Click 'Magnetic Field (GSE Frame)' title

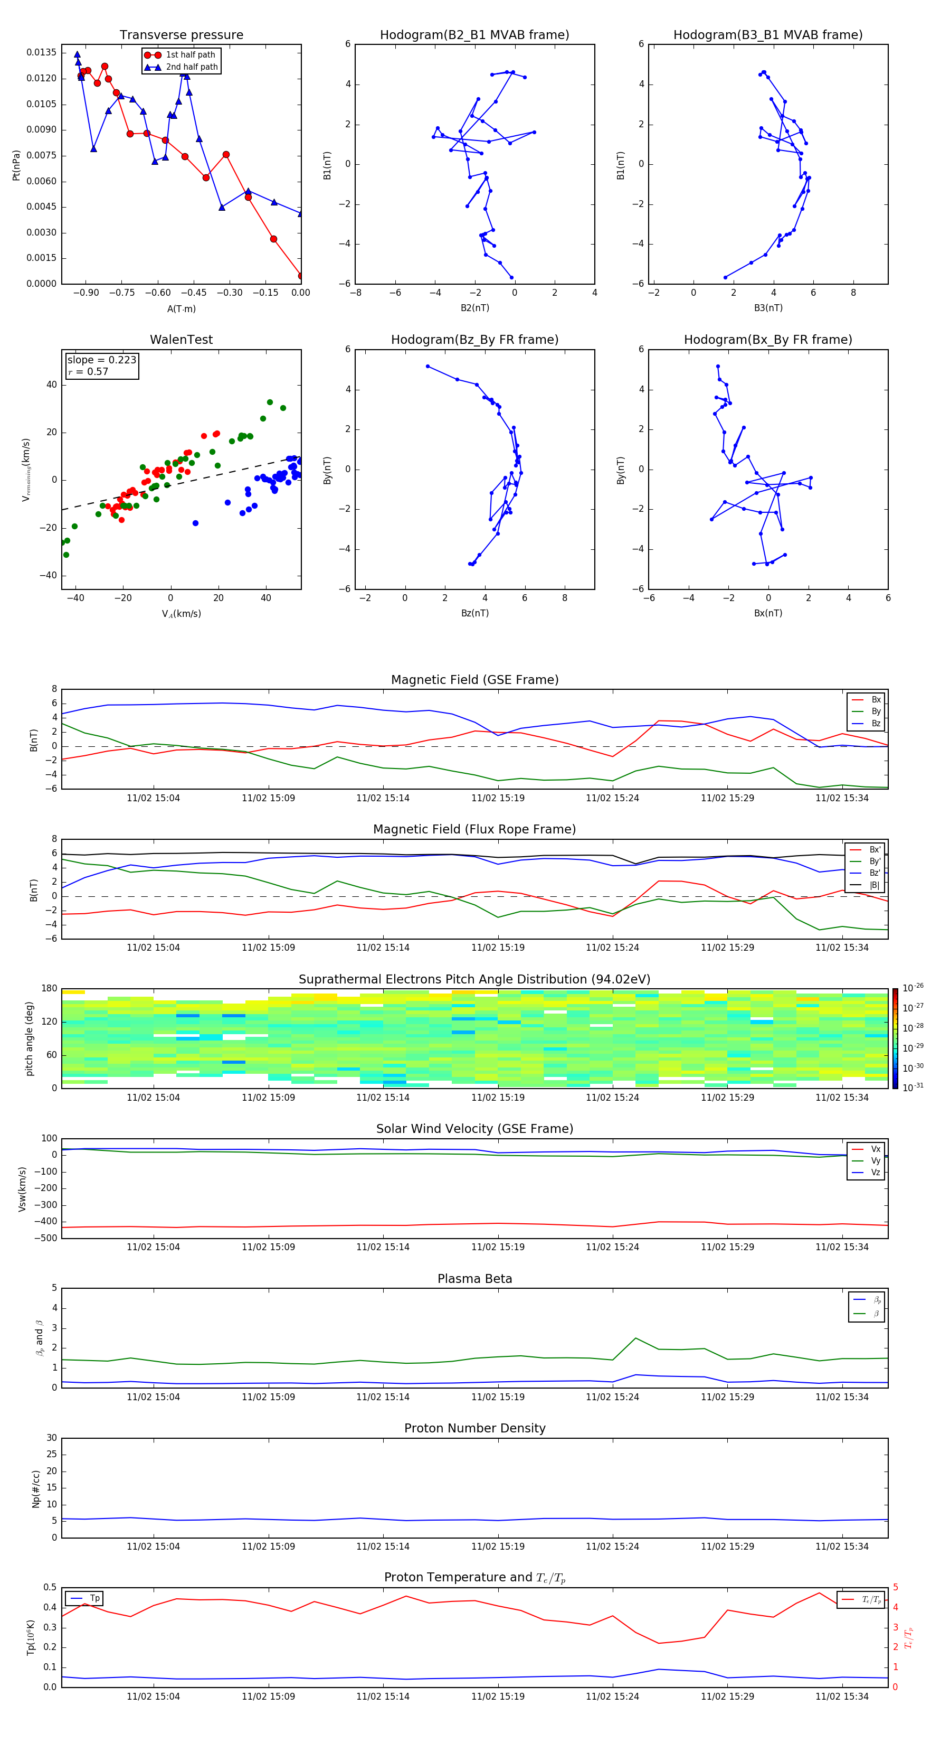point(474,679)
